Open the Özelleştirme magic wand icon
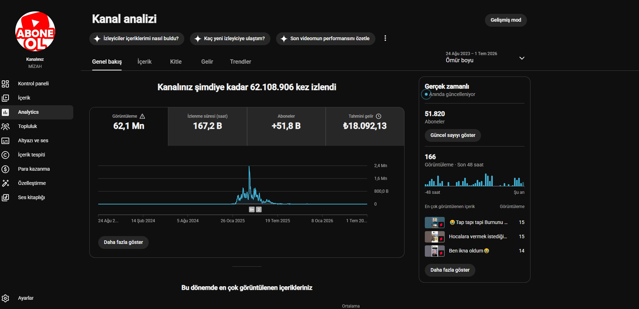The height and width of the screenshot is (309, 639). pyautogui.click(x=5, y=183)
